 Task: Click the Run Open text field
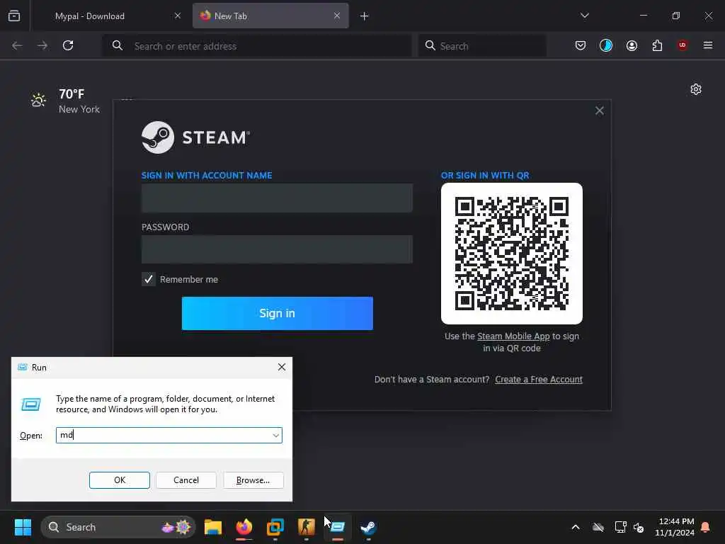[169, 436]
